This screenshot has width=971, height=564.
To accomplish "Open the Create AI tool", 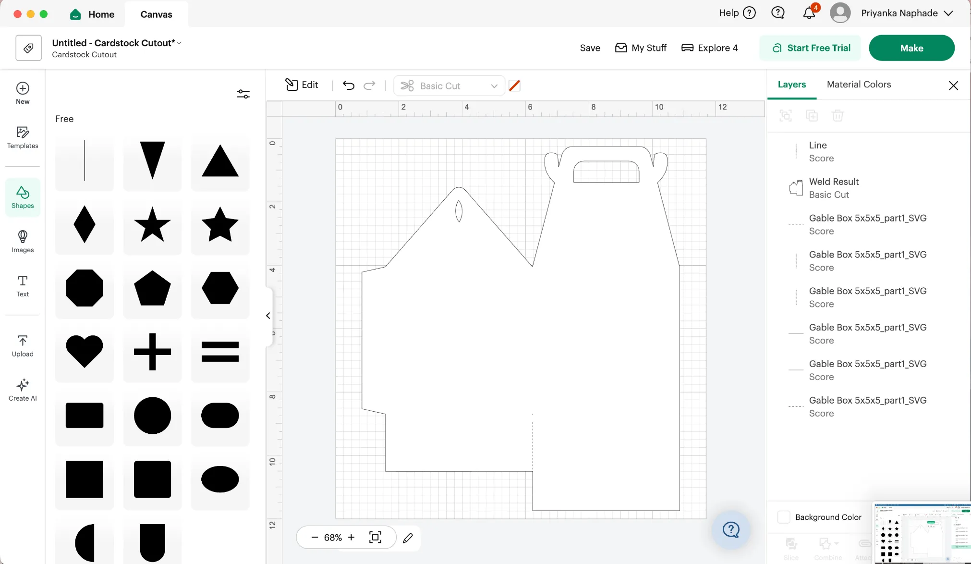I will click(x=23, y=390).
